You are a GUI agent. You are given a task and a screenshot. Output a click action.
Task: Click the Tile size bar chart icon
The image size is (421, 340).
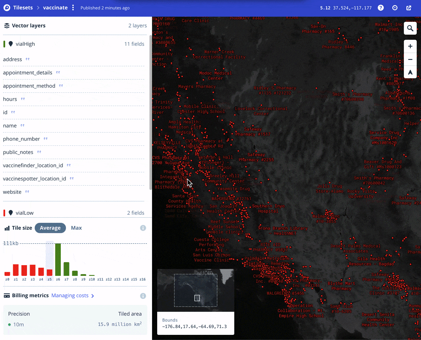(7, 228)
